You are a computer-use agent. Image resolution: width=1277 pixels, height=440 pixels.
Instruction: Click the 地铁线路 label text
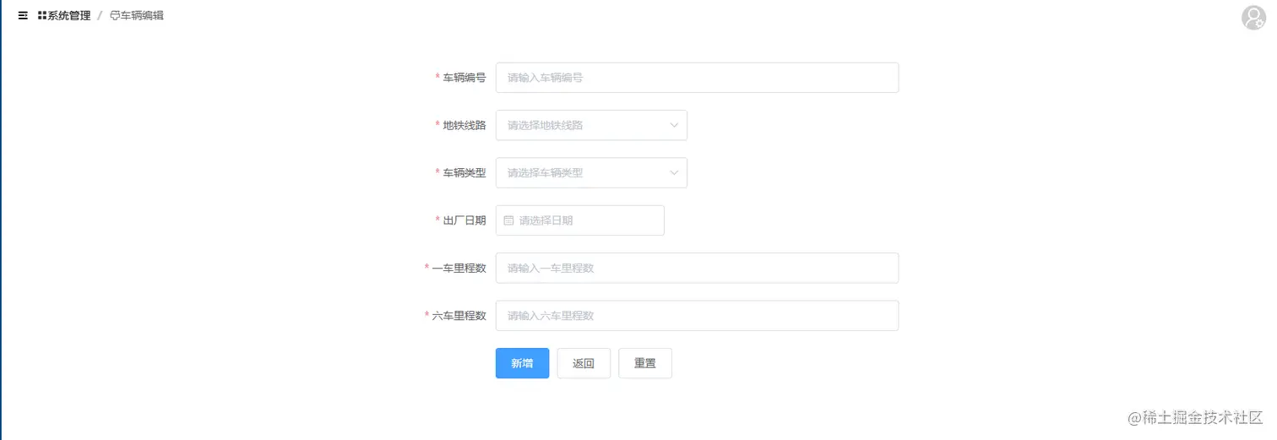(465, 125)
